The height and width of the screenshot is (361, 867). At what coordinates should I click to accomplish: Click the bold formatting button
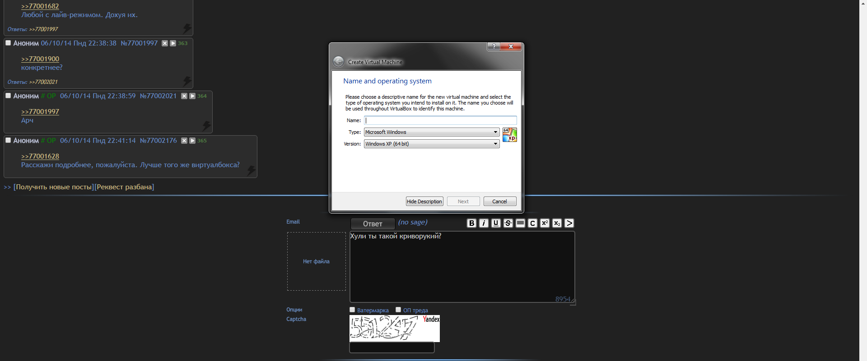click(471, 223)
